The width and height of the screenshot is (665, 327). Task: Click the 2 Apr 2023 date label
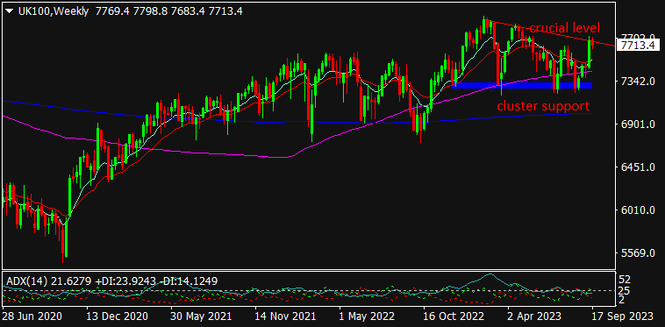534,316
